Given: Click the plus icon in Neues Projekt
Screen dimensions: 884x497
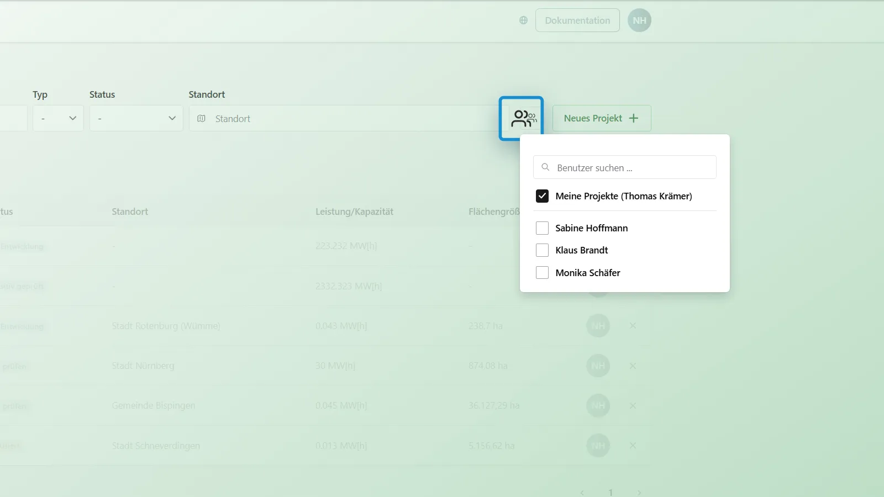Looking at the screenshot, I should 634,118.
